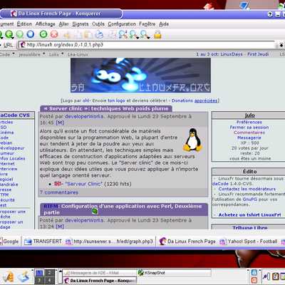Open the Aide menu
The height and width of the screenshot is (285, 285).
point(164,24)
